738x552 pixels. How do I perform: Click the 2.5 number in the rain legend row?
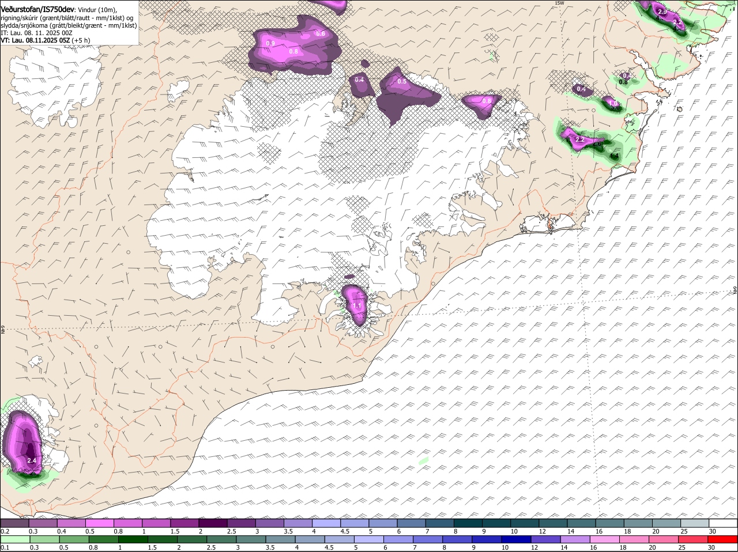(x=211, y=547)
